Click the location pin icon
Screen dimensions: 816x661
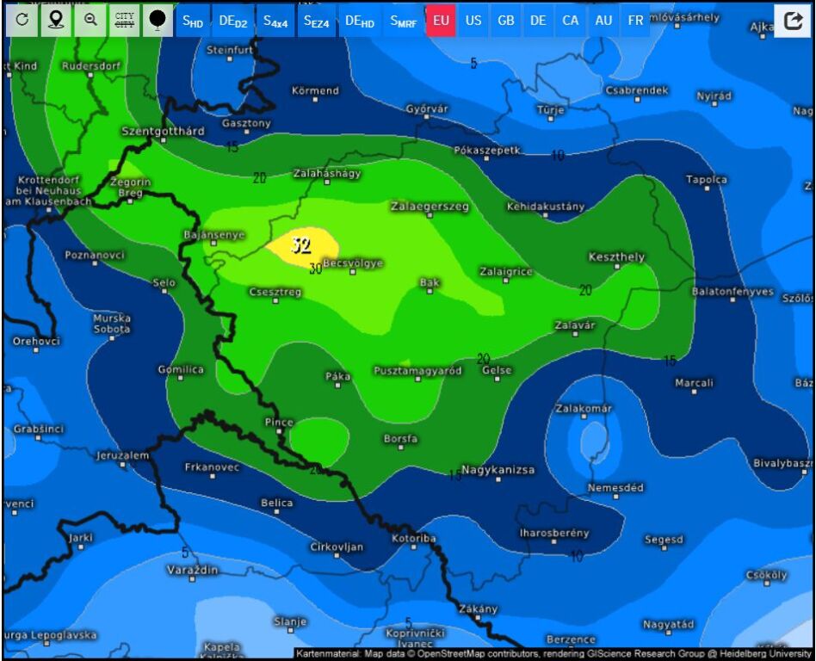pos(56,20)
